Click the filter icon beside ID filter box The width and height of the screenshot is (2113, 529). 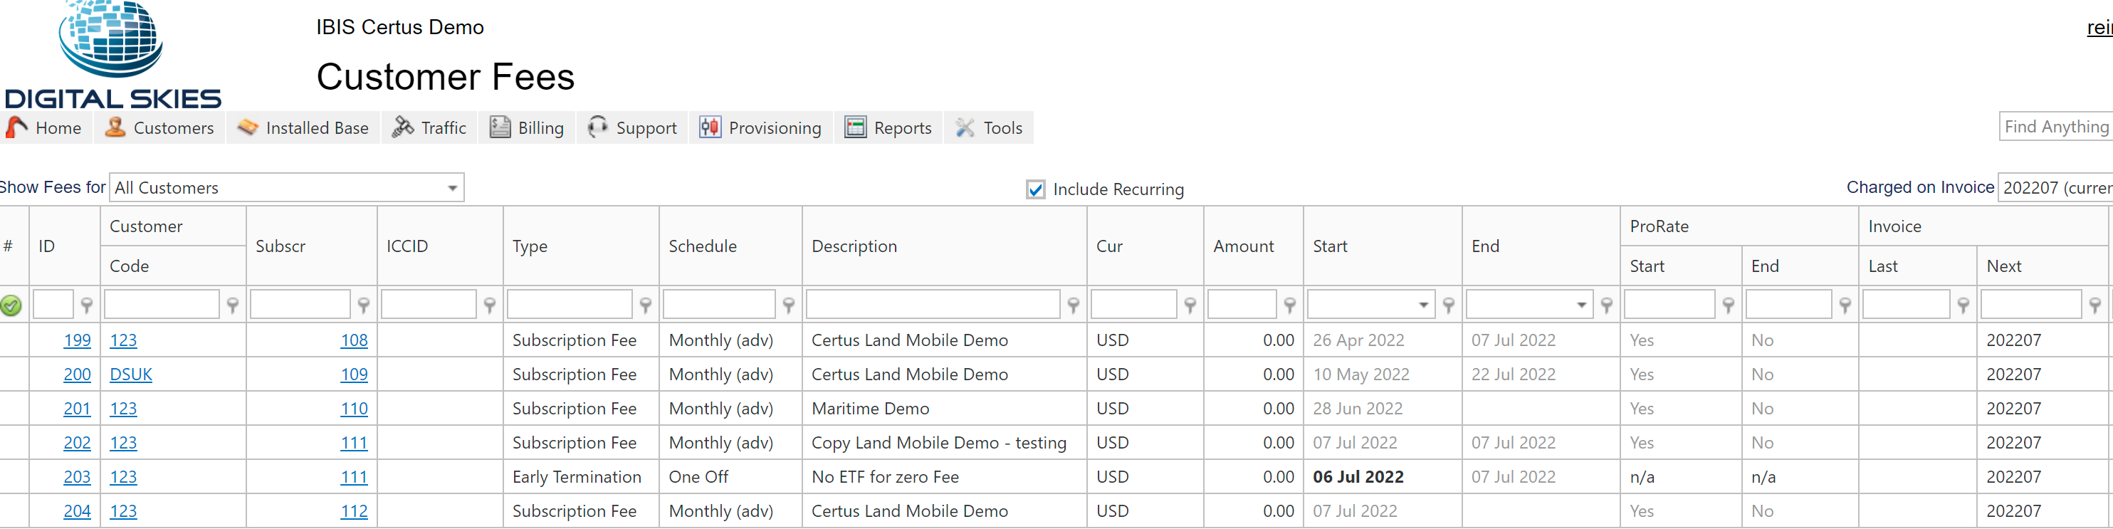[86, 305]
